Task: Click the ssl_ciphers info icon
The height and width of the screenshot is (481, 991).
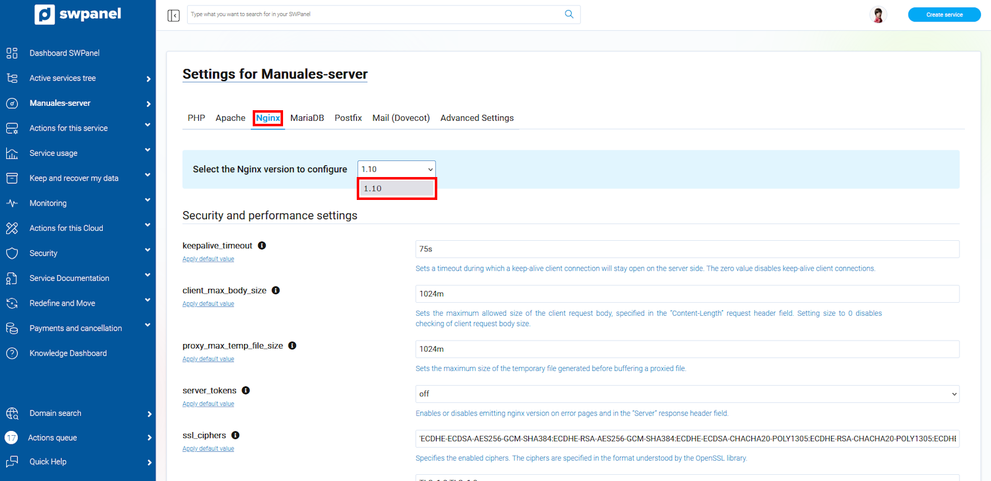Action: (235, 435)
